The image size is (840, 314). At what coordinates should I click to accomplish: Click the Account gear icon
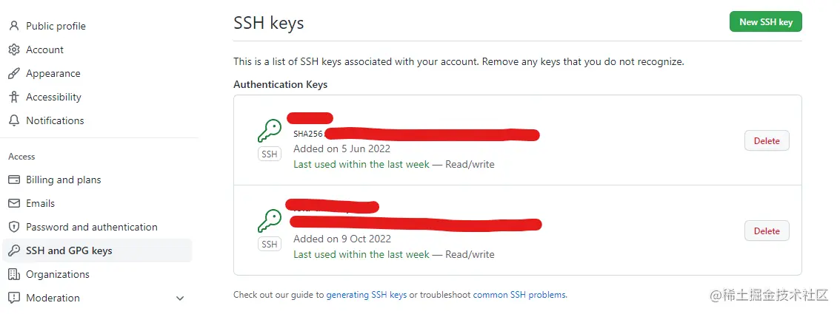point(13,50)
